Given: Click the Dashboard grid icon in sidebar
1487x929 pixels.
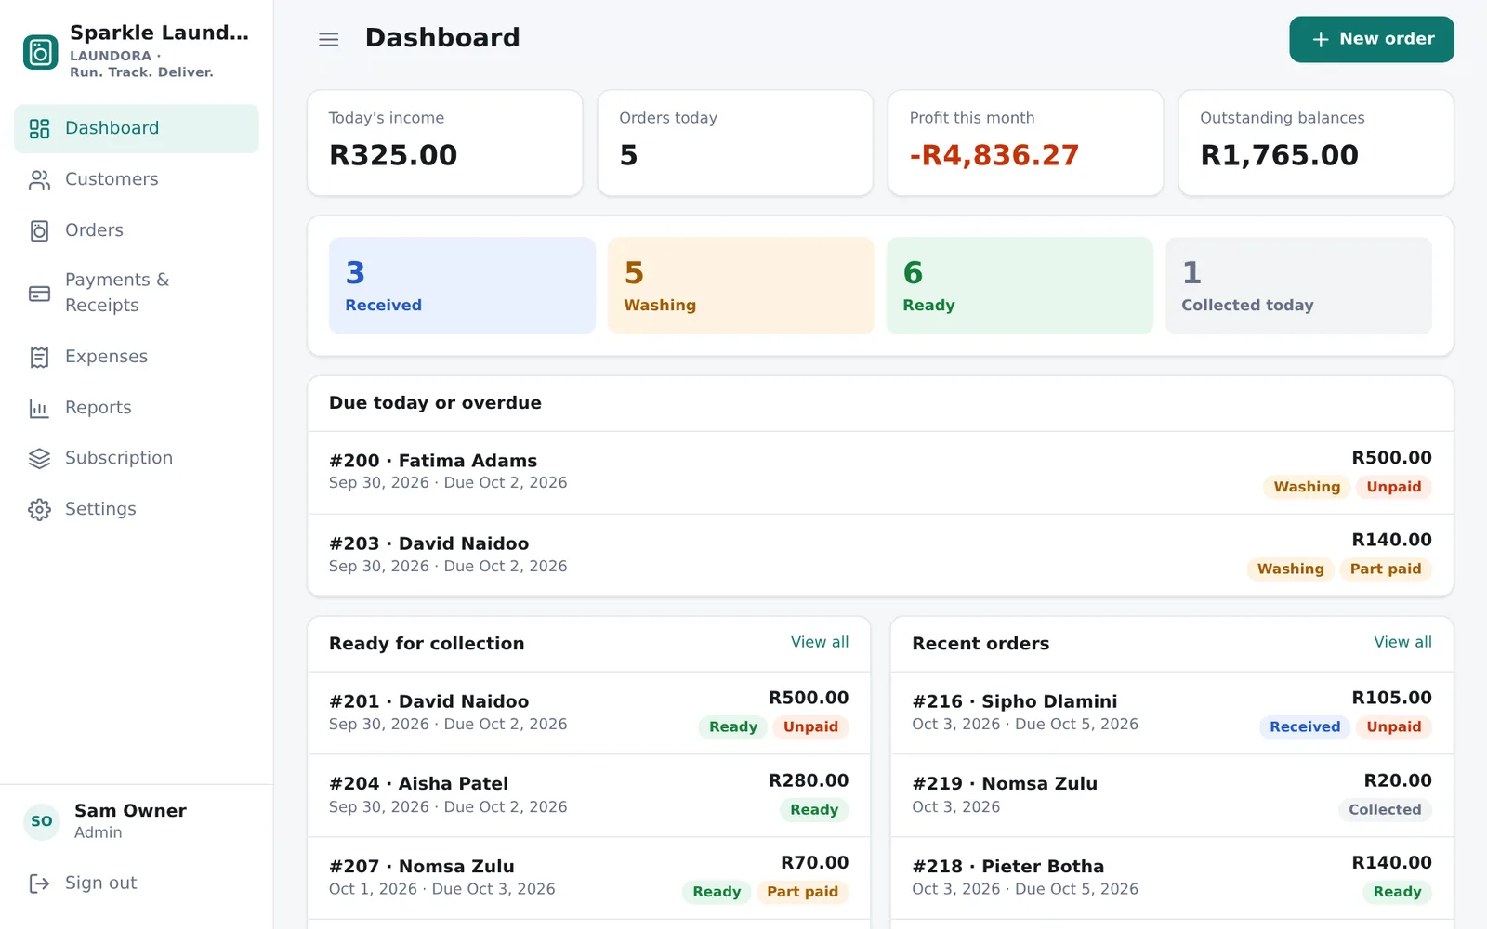Looking at the screenshot, I should pos(39,128).
